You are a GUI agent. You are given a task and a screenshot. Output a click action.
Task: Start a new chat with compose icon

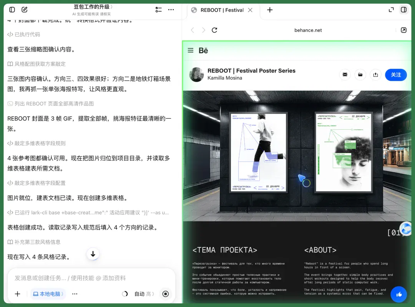click(24, 10)
